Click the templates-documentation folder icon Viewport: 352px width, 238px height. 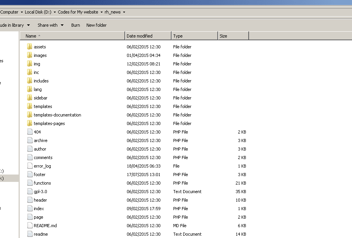[x=30, y=115]
